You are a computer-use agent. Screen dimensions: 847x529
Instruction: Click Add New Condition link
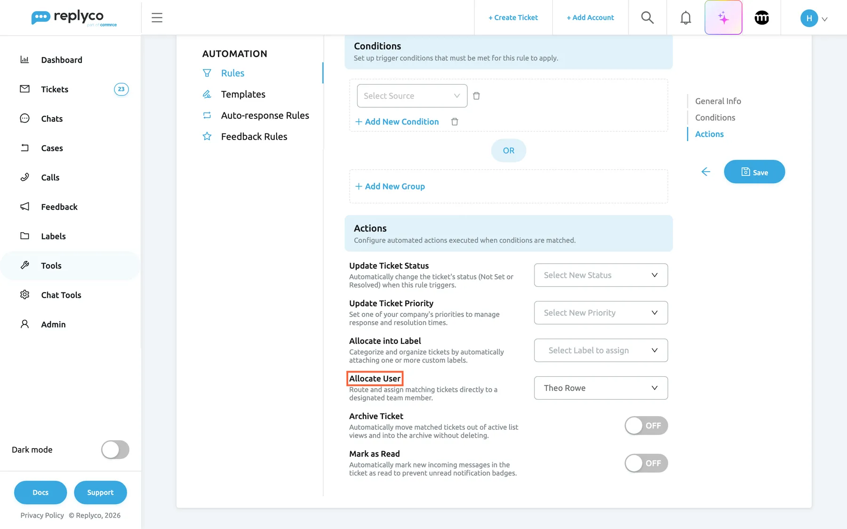coord(397,122)
